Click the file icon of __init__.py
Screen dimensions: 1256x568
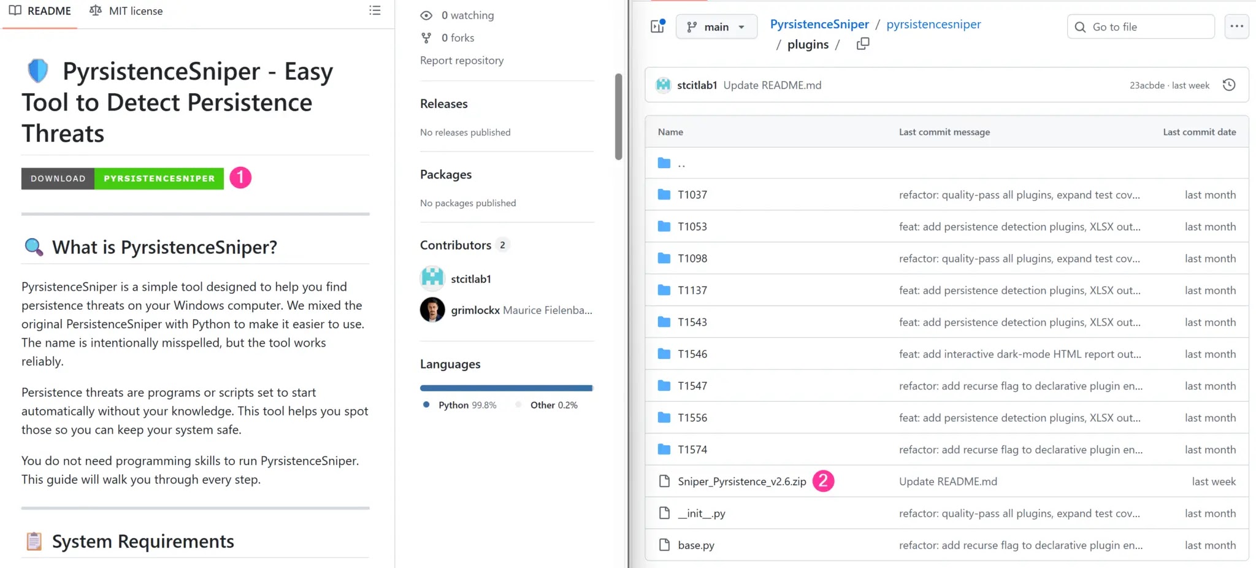[664, 513]
